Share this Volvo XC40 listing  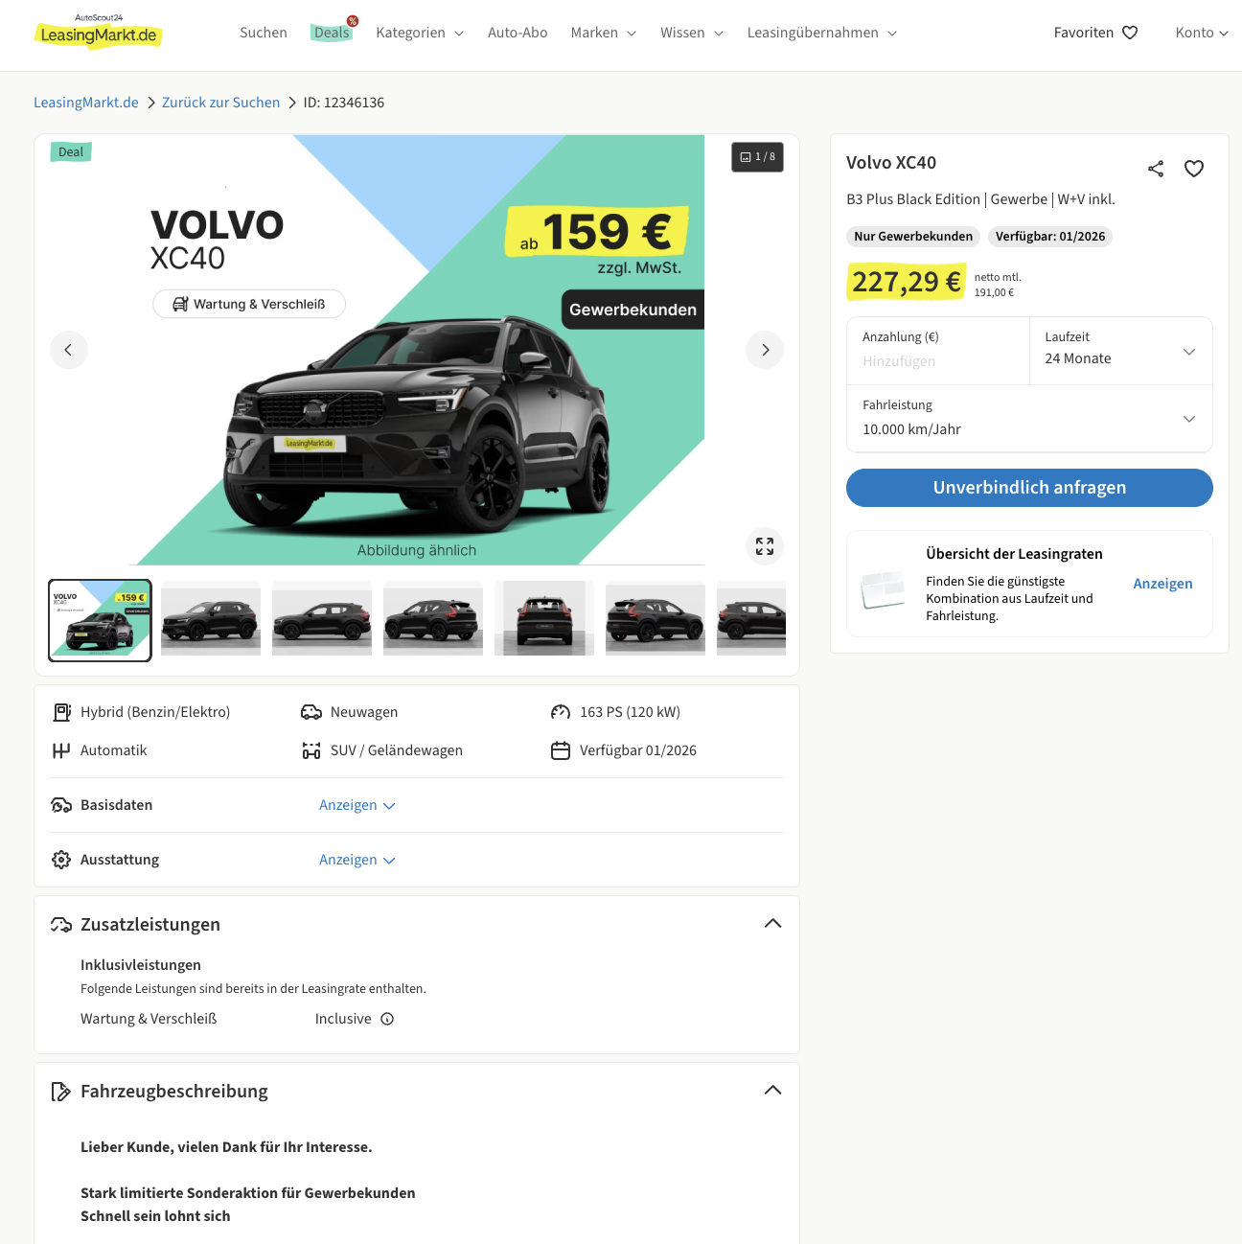point(1156,169)
